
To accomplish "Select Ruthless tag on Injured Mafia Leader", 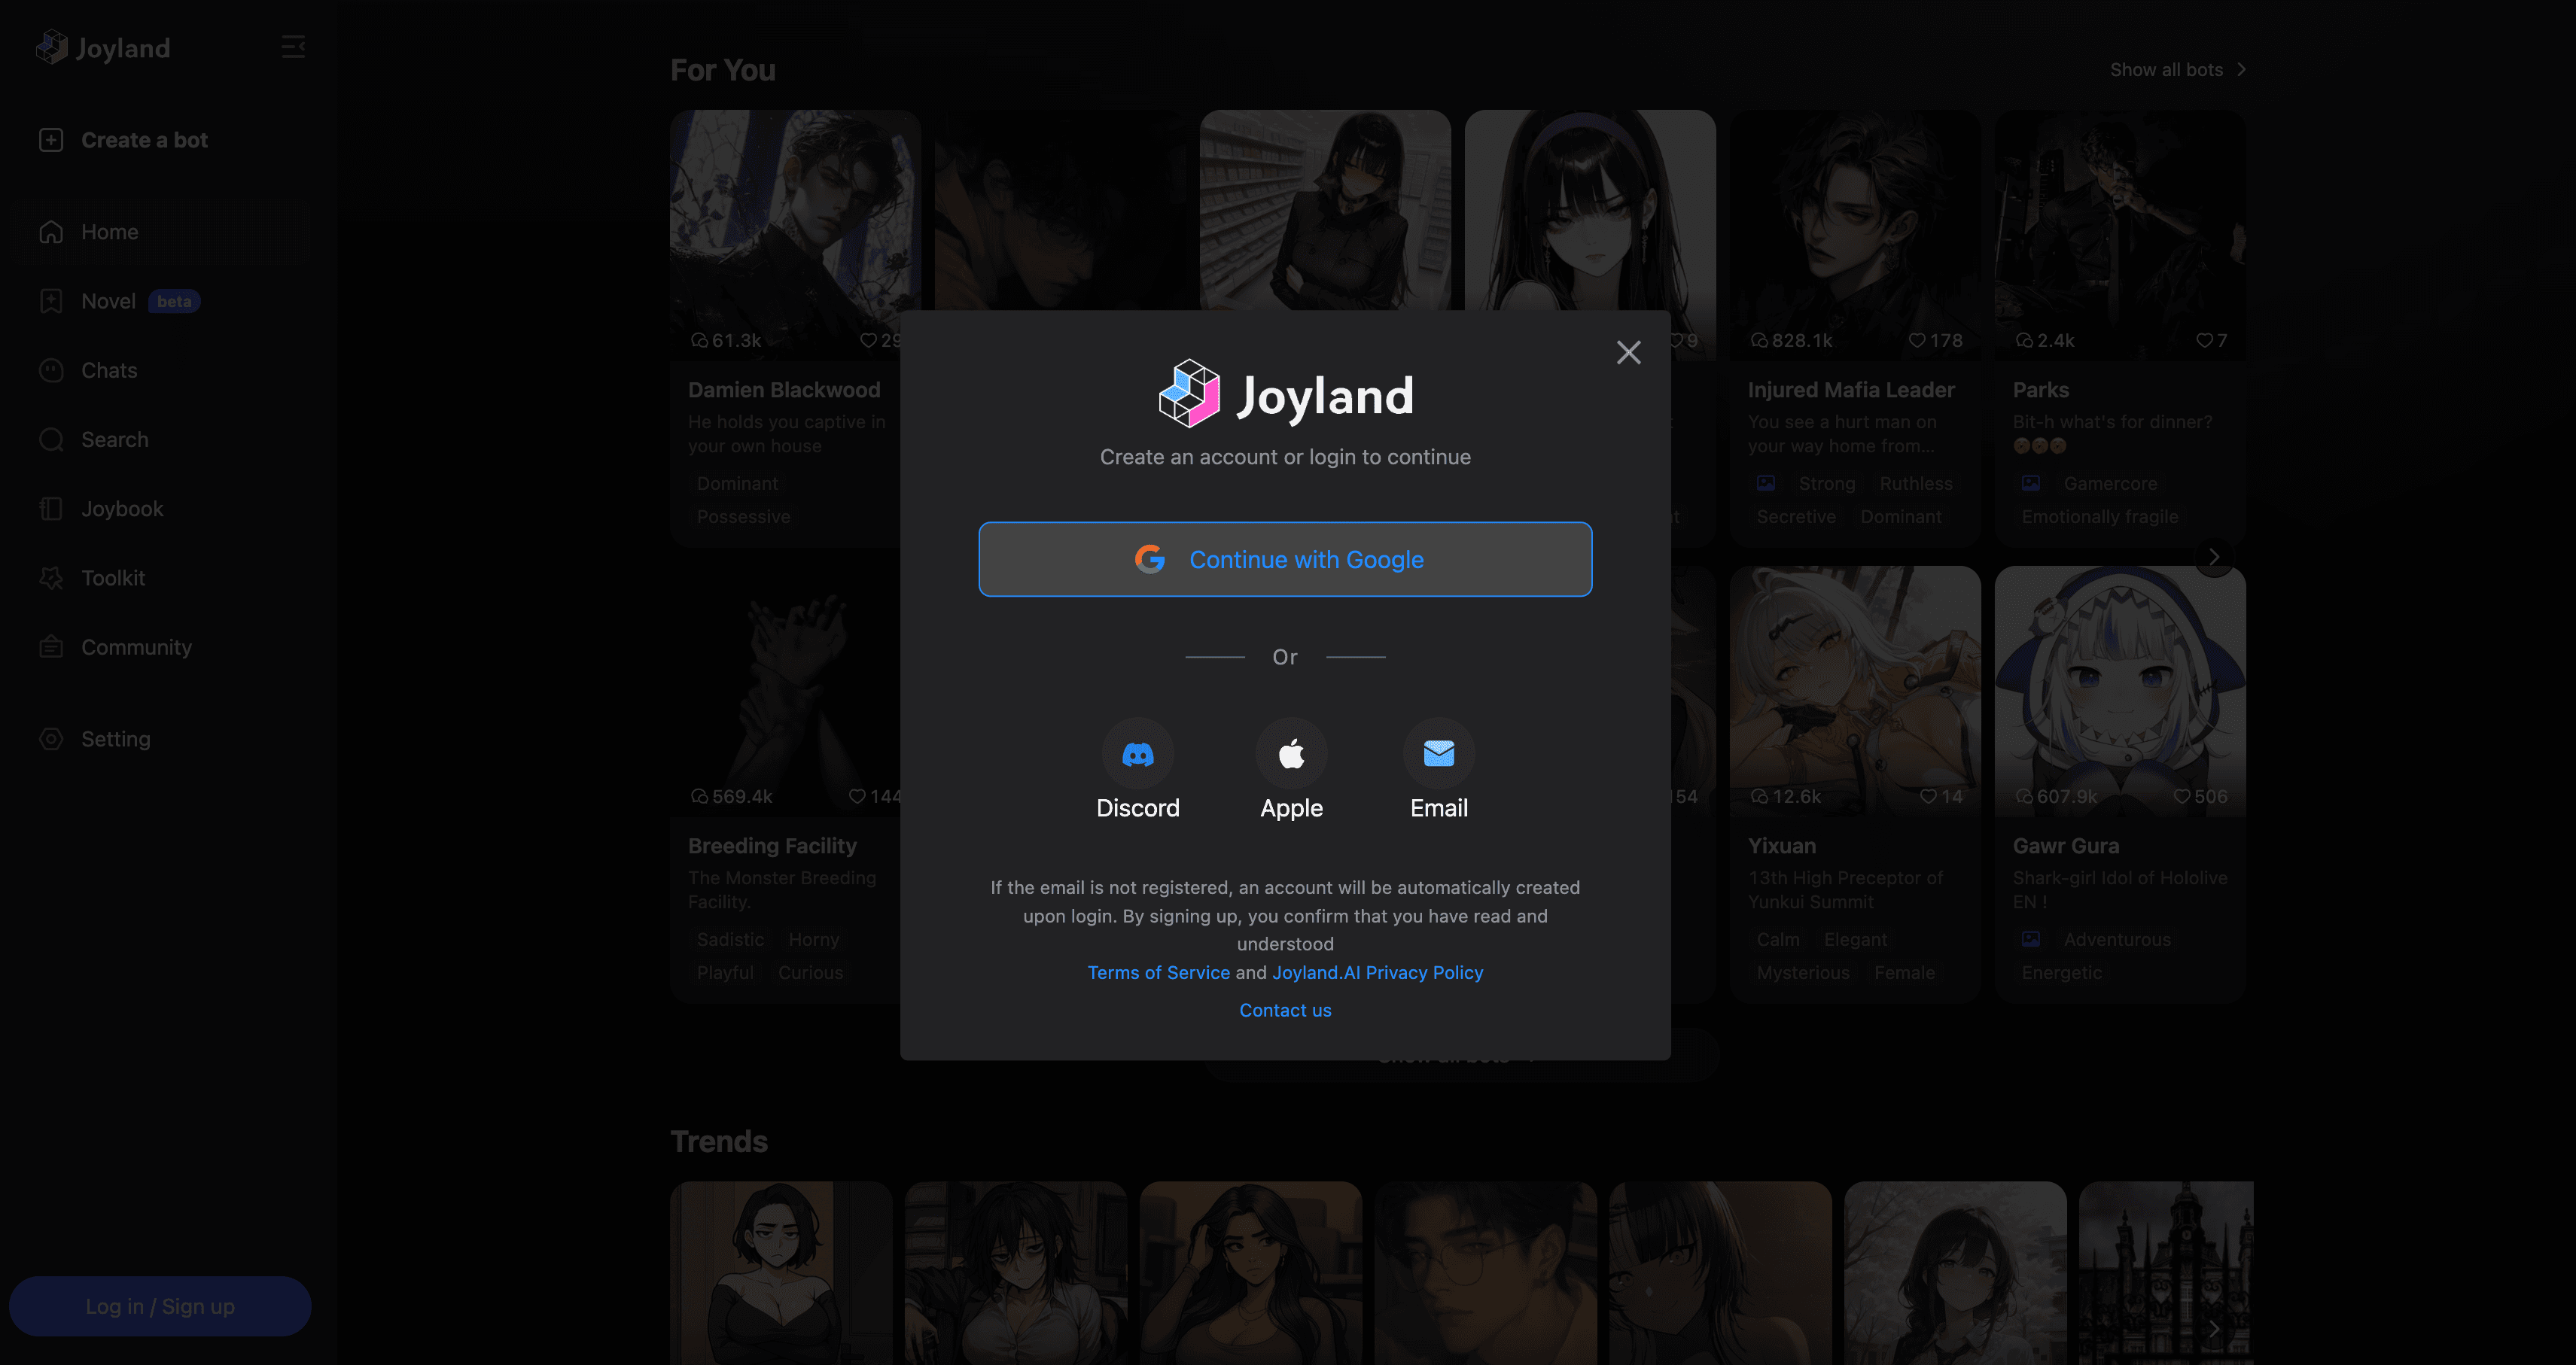I will [x=1915, y=484].
